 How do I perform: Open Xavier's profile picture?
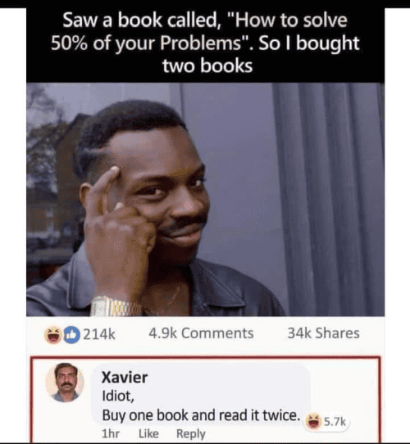[x=65, y=383]
